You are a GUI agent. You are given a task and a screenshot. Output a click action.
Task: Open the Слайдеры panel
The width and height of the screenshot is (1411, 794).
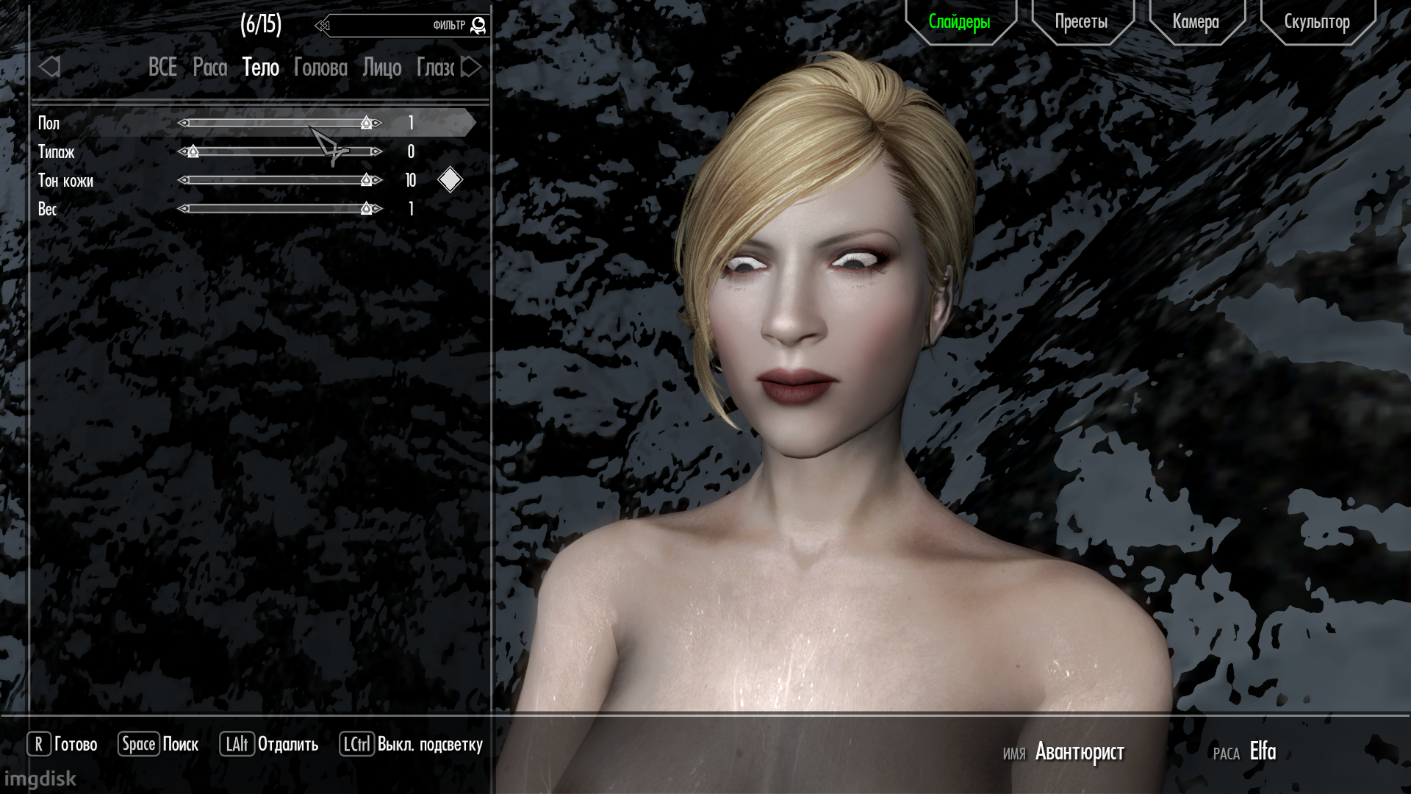pos(960,22)
